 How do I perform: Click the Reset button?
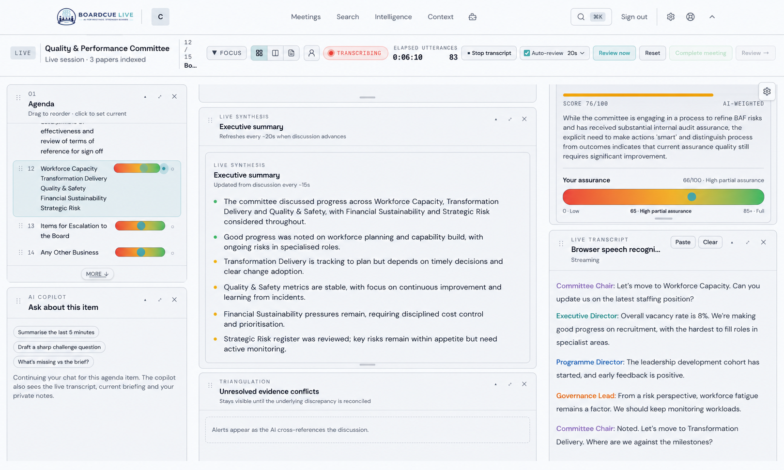coord(652,53)
